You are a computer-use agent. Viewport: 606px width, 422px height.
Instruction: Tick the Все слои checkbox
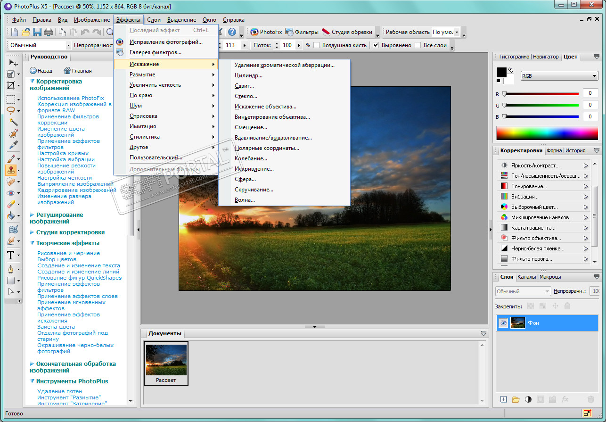[x=418, y=45]
